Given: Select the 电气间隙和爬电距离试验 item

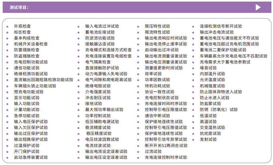Looking at the screenshot, I should tap(108, 80).
